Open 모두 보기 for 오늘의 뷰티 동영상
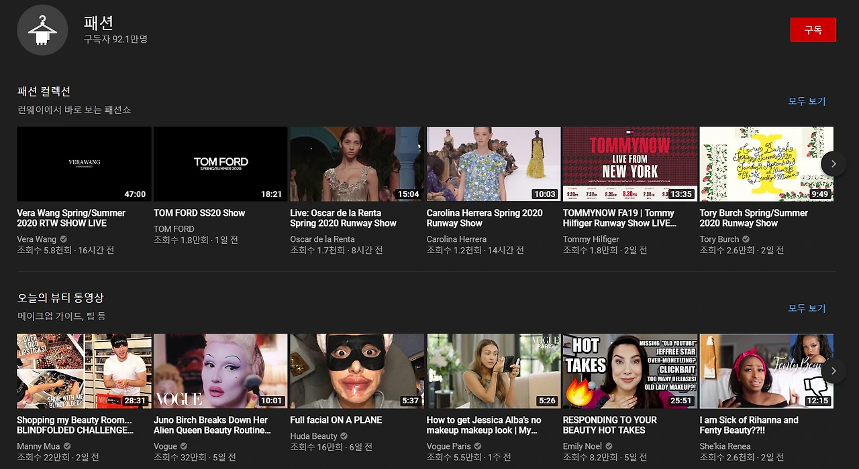859x469 pixels. [807, 308]
